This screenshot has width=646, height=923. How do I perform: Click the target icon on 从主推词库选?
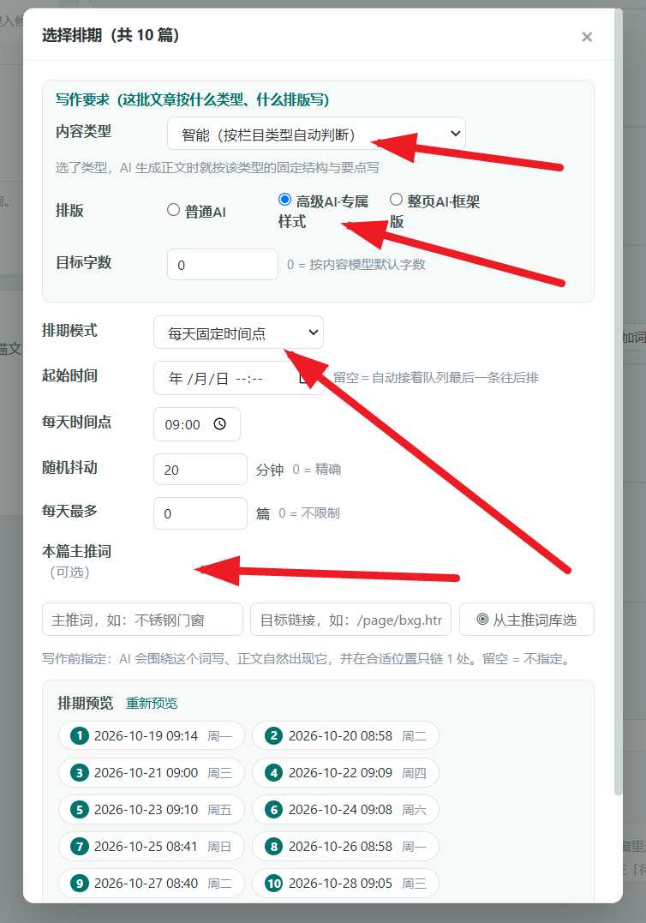coord(482,620)
